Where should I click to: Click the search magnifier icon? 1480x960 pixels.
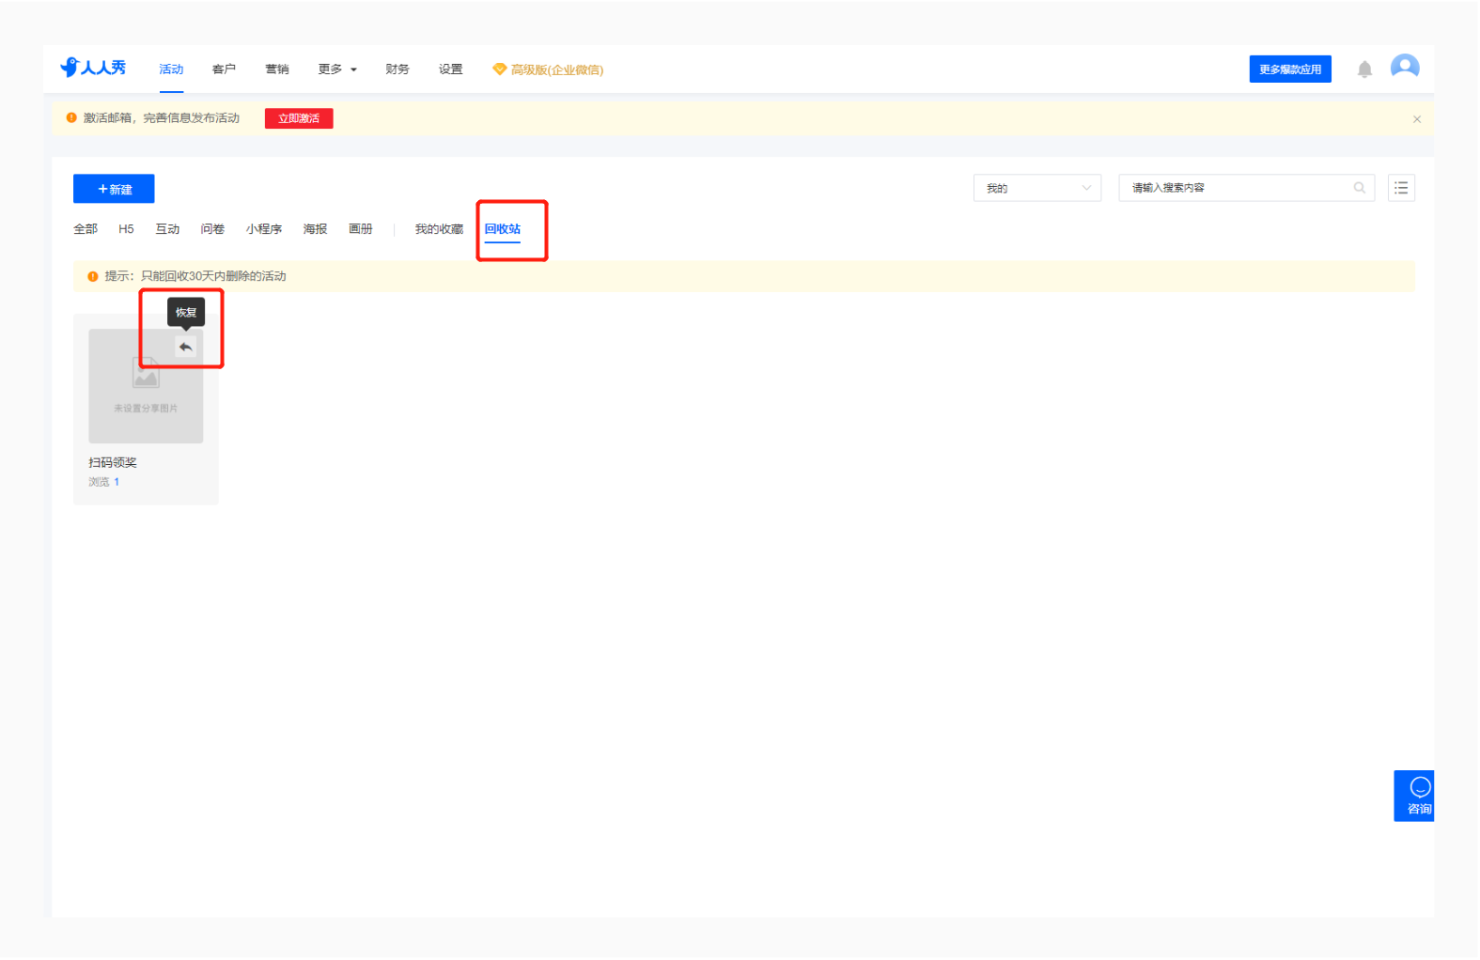[1359, 188]
